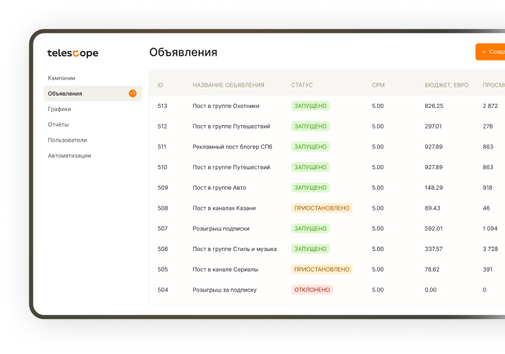This screenshot has width=505, height=354.
Task: Click the Telescope logo
Action: 72,53
